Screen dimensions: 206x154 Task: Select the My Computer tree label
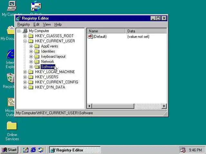click(39, 31)
